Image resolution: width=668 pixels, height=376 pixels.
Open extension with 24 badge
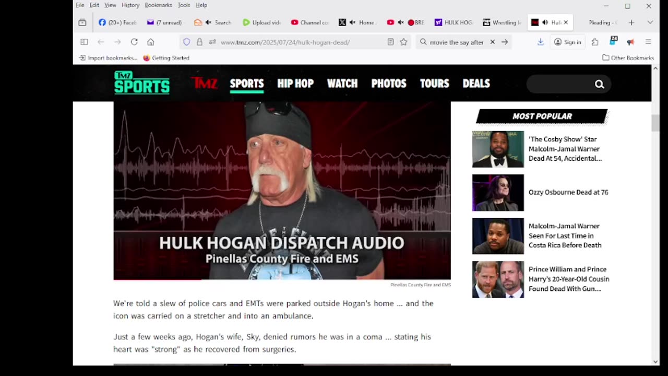tap(613, 41)
